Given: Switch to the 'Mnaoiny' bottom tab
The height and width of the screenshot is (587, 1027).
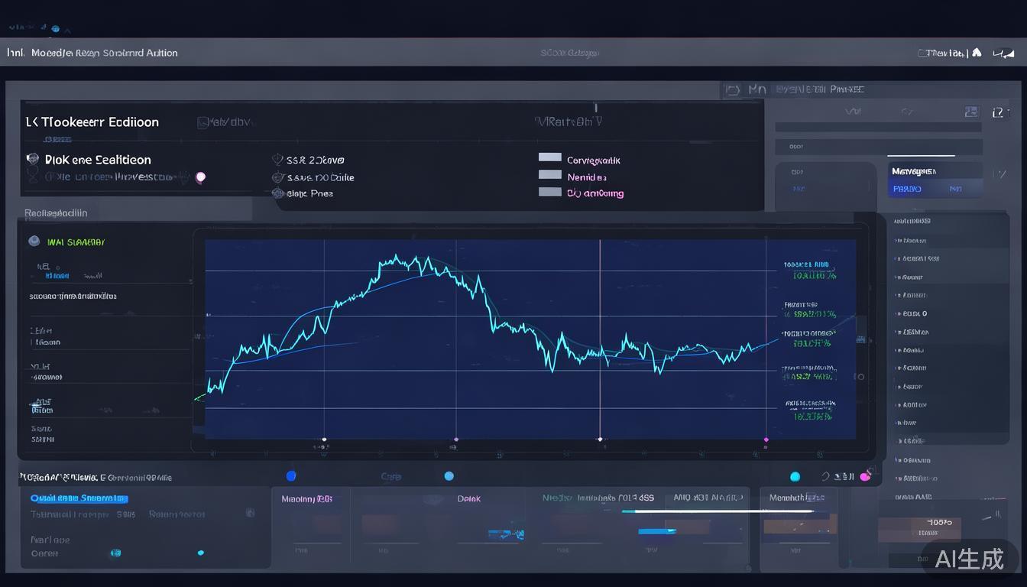Looking at the screenshot, I should click(306, 498).
